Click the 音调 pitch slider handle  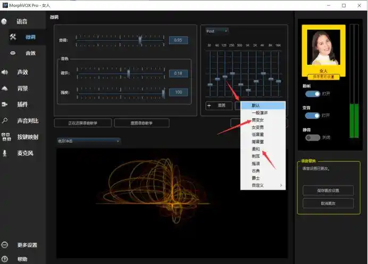140,39
